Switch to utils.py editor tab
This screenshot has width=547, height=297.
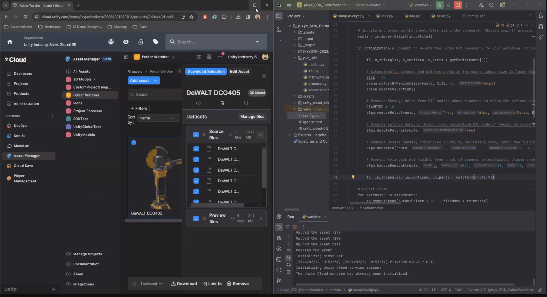pyautogui.click(x=385, y=16)
